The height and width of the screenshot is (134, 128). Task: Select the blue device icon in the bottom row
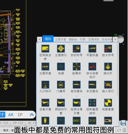(61, 121)
